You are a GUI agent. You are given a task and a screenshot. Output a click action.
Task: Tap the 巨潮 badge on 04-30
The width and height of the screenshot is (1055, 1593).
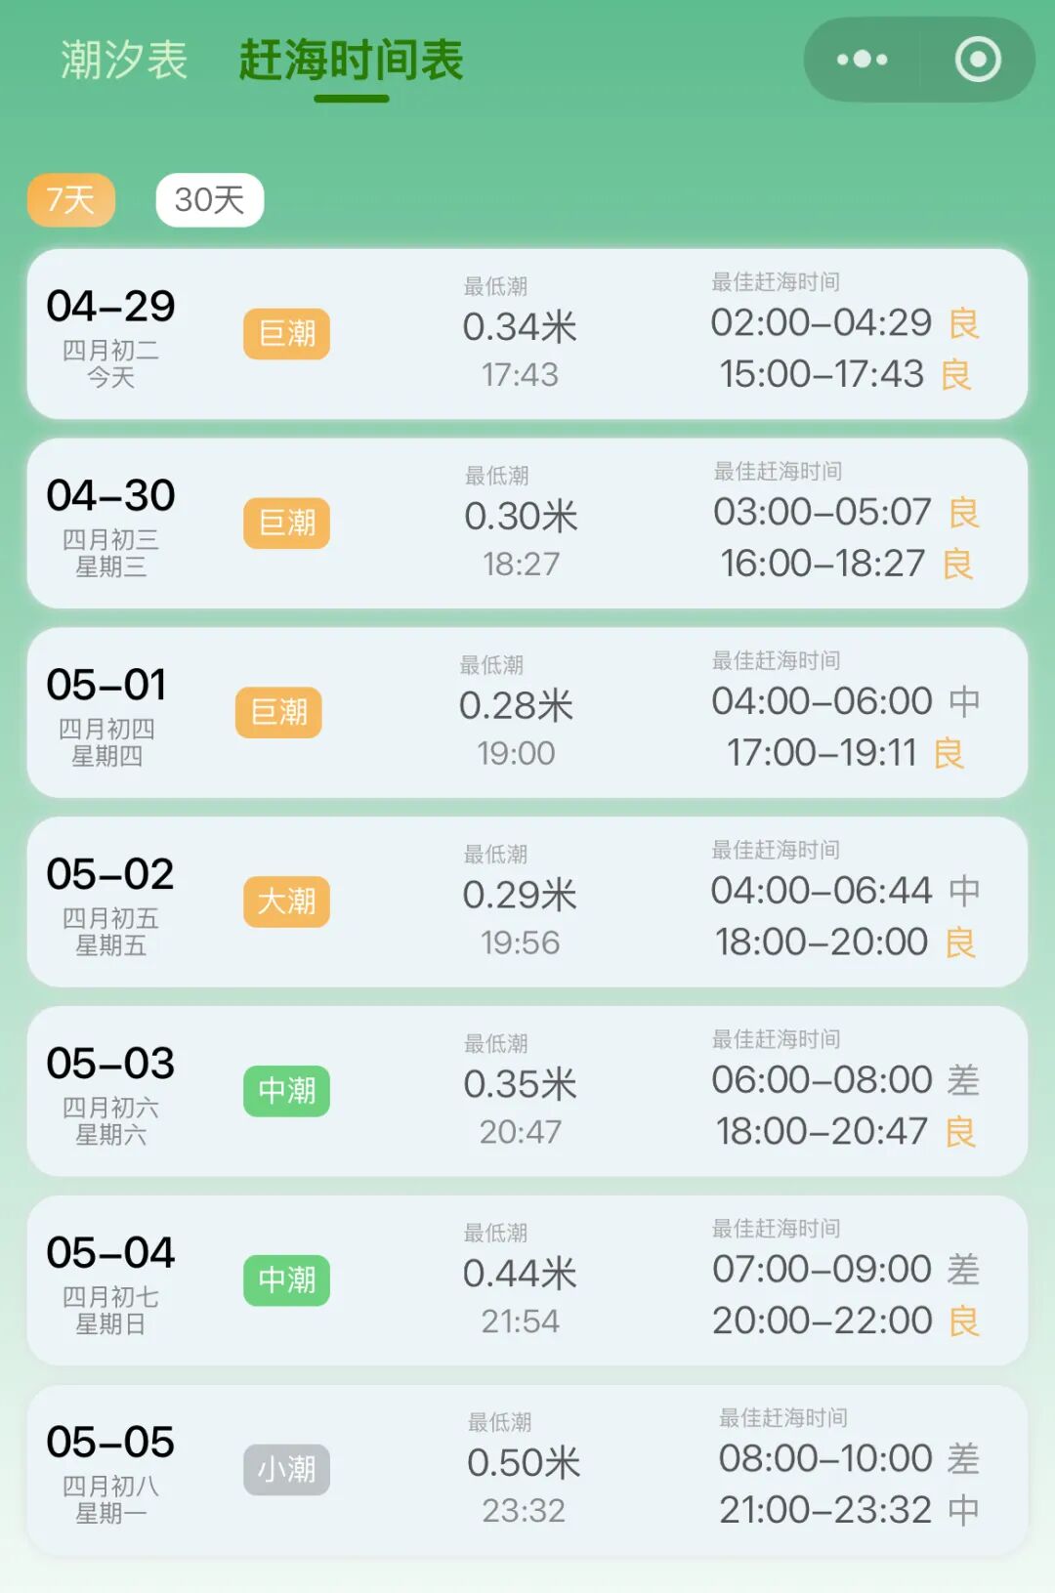point(287,524)
